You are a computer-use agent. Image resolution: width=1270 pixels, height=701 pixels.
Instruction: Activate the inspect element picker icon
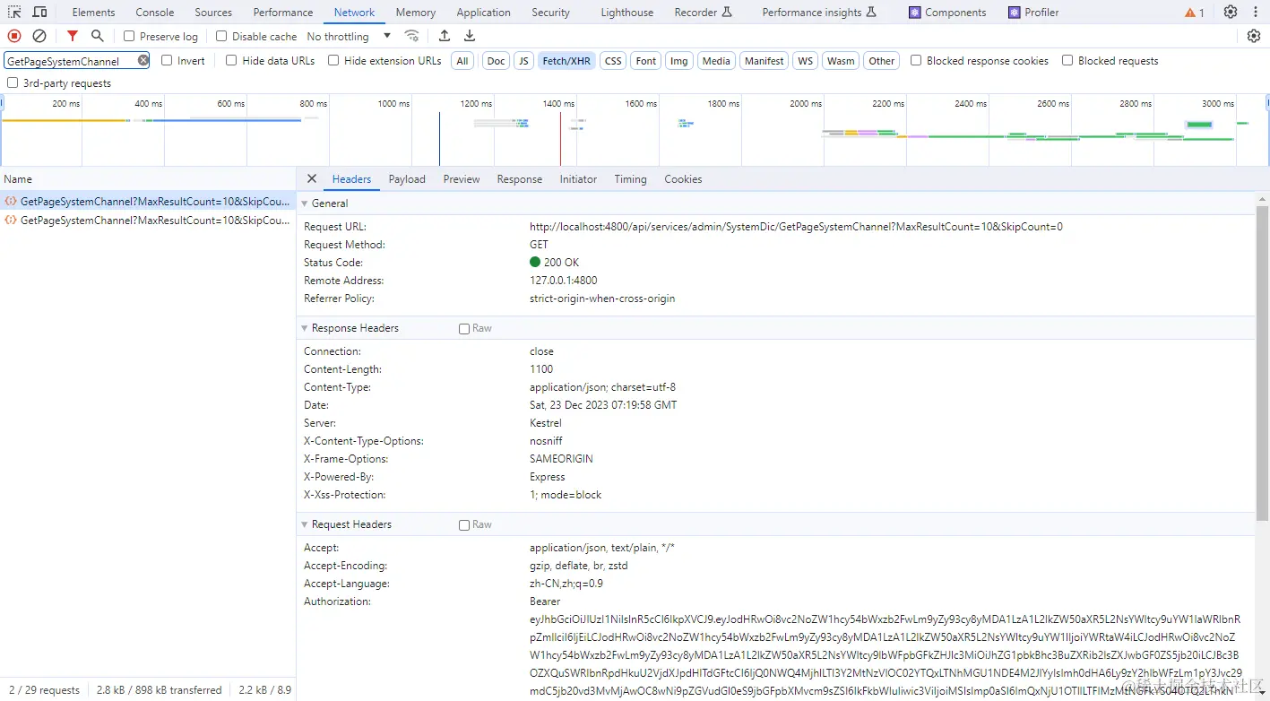pyautogui.click(x=15, y=13)
